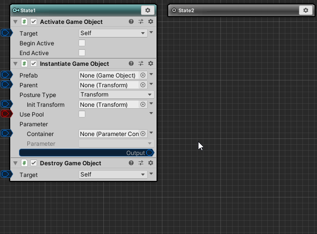This screenshot has width=317, height=234.
Task: Enable the End Active checkbox
Action: (82, 53)
